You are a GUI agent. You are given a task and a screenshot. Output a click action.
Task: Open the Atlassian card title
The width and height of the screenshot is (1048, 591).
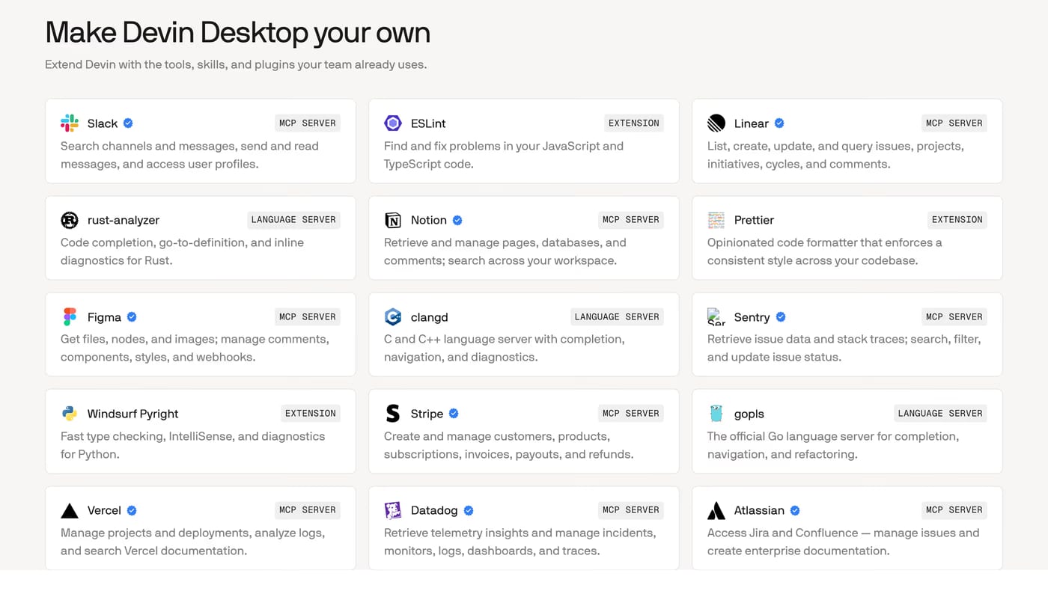click(x=759, y=510)
